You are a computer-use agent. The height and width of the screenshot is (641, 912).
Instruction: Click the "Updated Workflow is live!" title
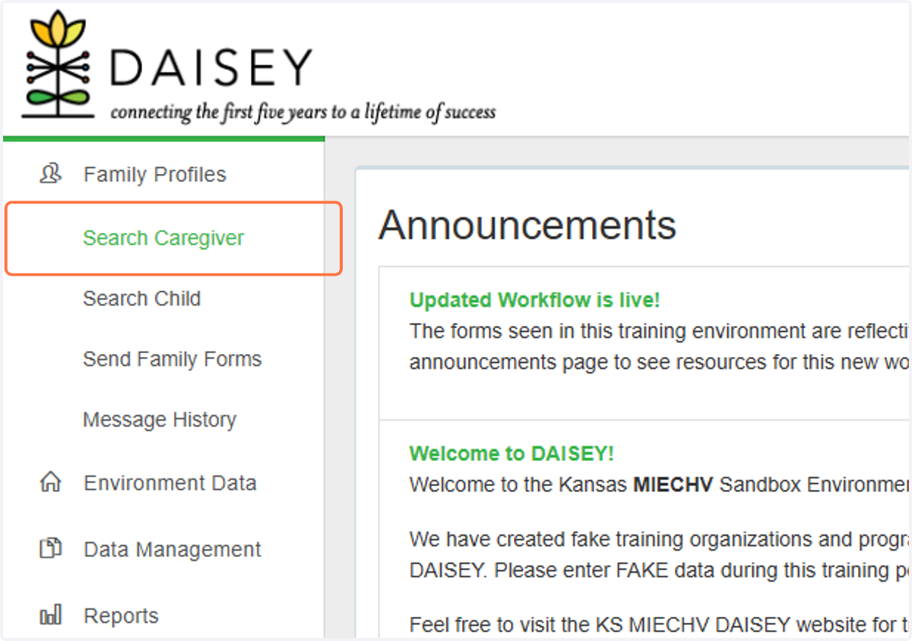535,300
